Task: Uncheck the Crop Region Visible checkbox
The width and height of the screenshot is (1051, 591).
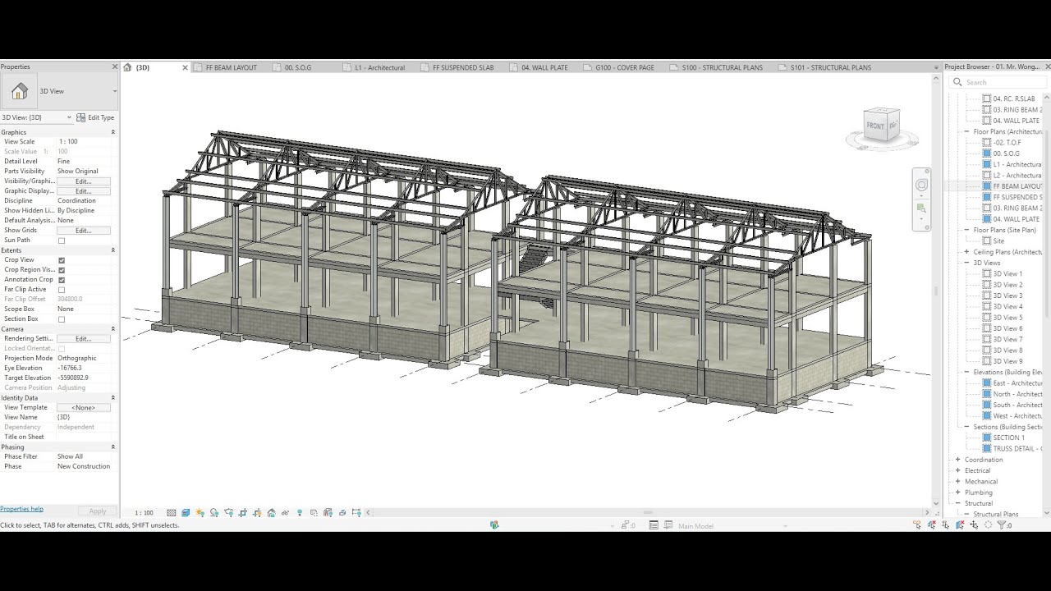Action: [x=62, y=270]
